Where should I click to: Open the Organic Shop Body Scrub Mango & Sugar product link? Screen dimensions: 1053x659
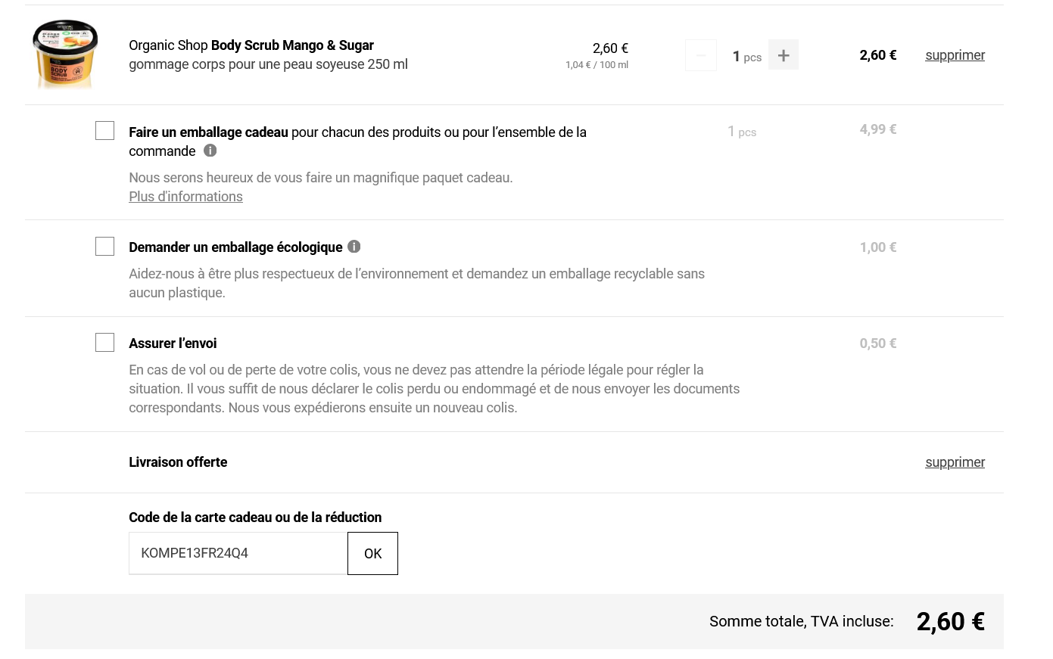(x=251, y=45)
